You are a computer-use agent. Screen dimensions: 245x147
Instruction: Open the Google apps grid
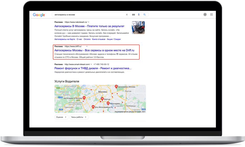[211, 14]
